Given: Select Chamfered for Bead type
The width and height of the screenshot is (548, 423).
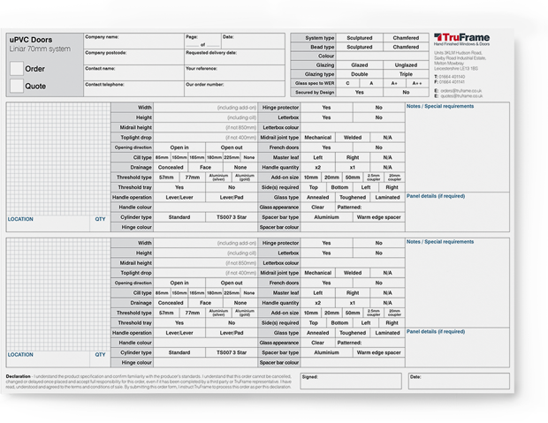Looking at the screenshot, I should (x=406, y=47).
